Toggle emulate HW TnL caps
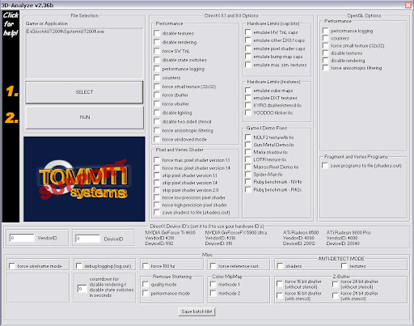Image resolution: width=414 pixels, height=326 pixels. (x=248, y=32)
